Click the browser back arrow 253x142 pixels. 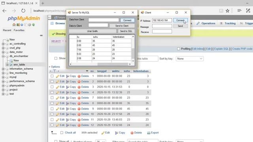tap(4, 11)
